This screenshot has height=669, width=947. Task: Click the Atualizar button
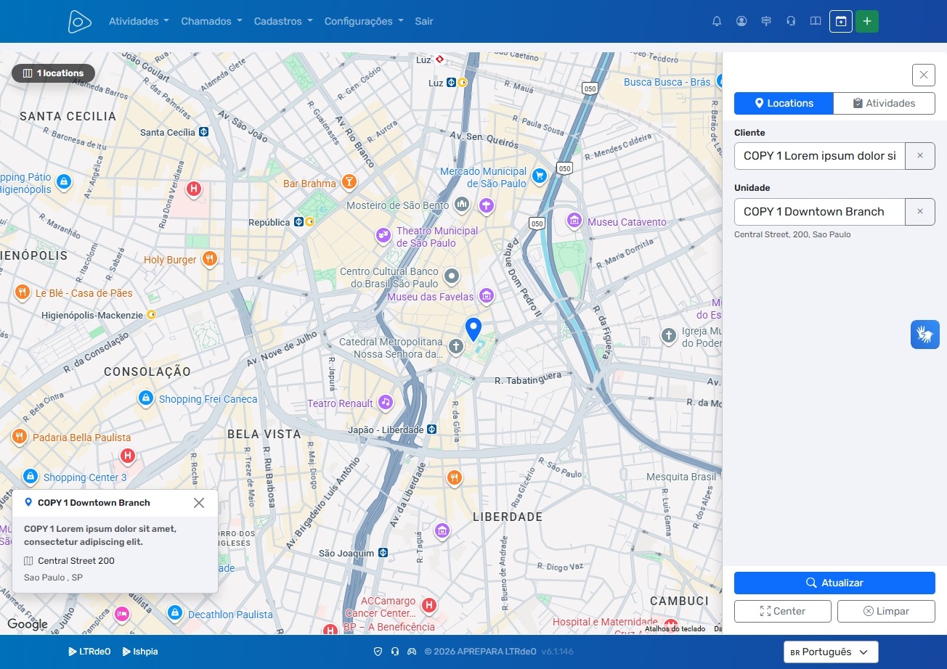pos(834,583)
